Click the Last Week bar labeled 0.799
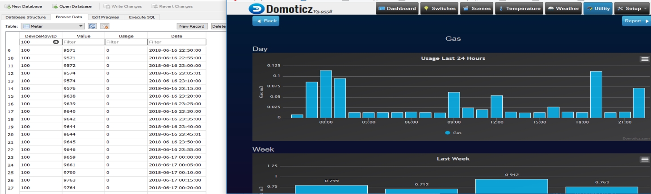 pos(331,190)
